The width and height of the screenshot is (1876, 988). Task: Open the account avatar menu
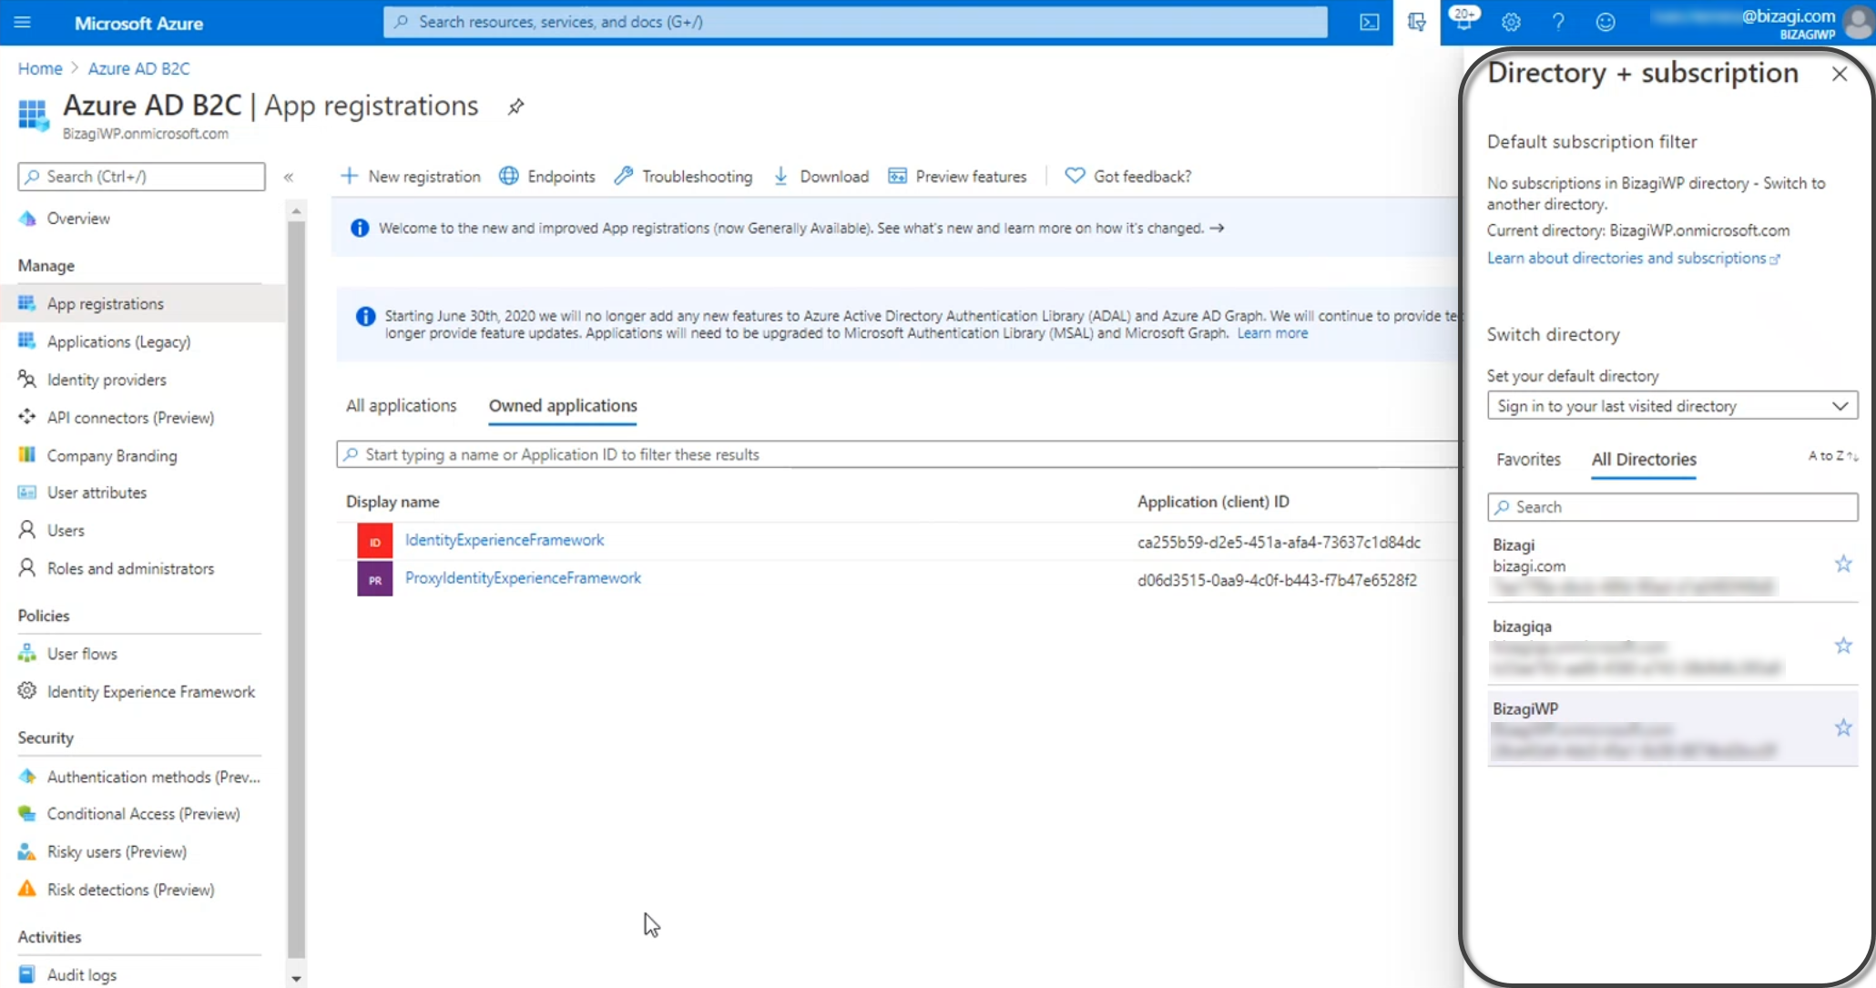click(x=1856, y=23)
